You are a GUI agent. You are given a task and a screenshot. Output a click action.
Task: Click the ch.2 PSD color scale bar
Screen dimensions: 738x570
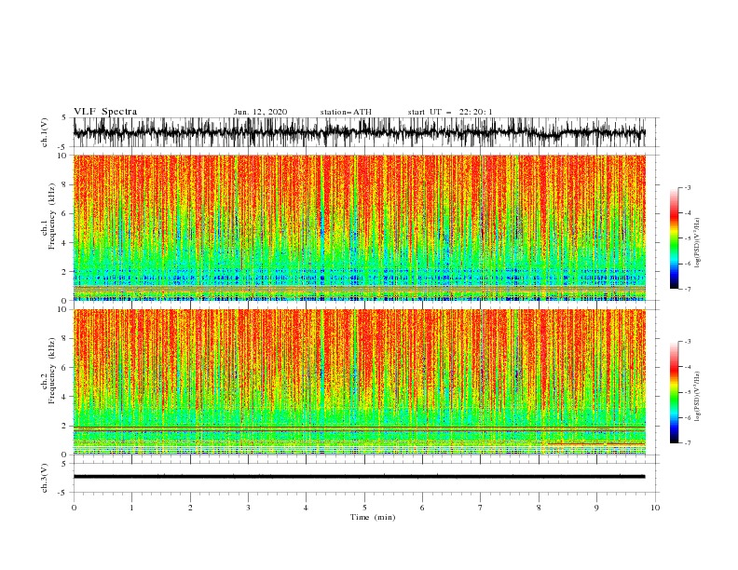(674, 392)
